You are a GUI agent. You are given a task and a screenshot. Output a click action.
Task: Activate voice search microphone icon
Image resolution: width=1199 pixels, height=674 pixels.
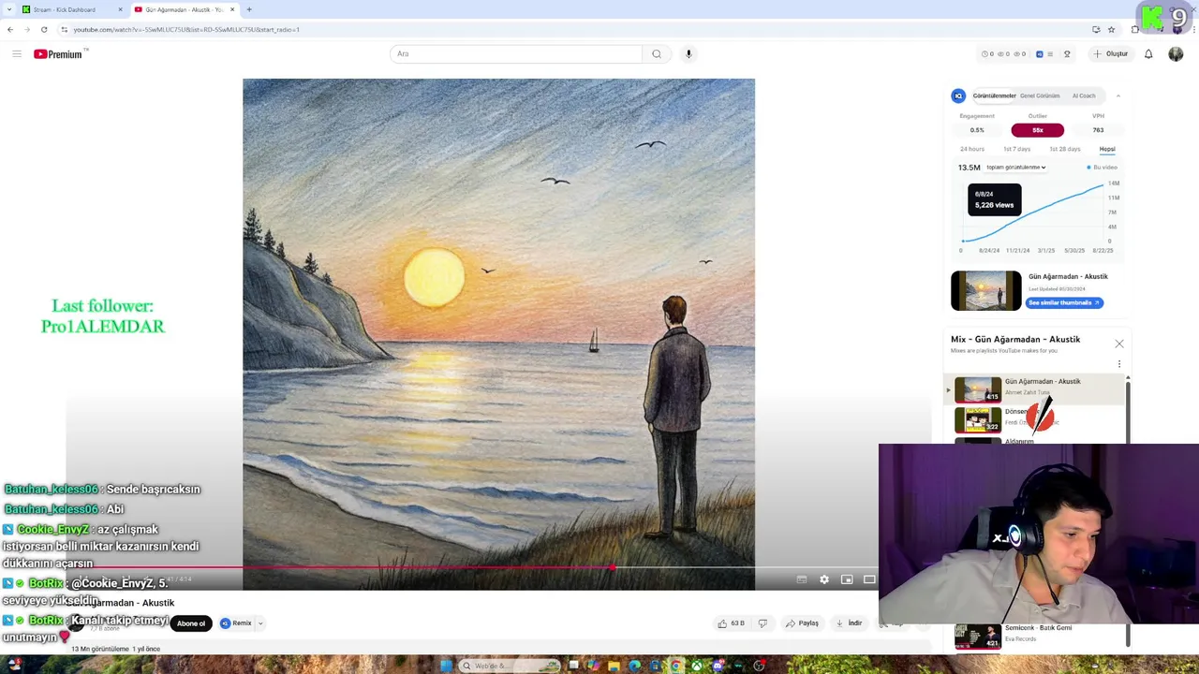688,53
